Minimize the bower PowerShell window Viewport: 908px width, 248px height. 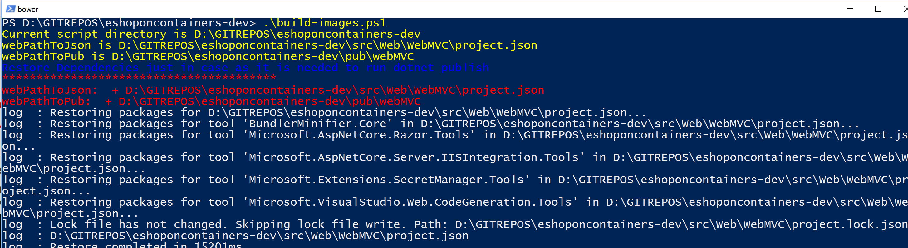click(850, 9)
